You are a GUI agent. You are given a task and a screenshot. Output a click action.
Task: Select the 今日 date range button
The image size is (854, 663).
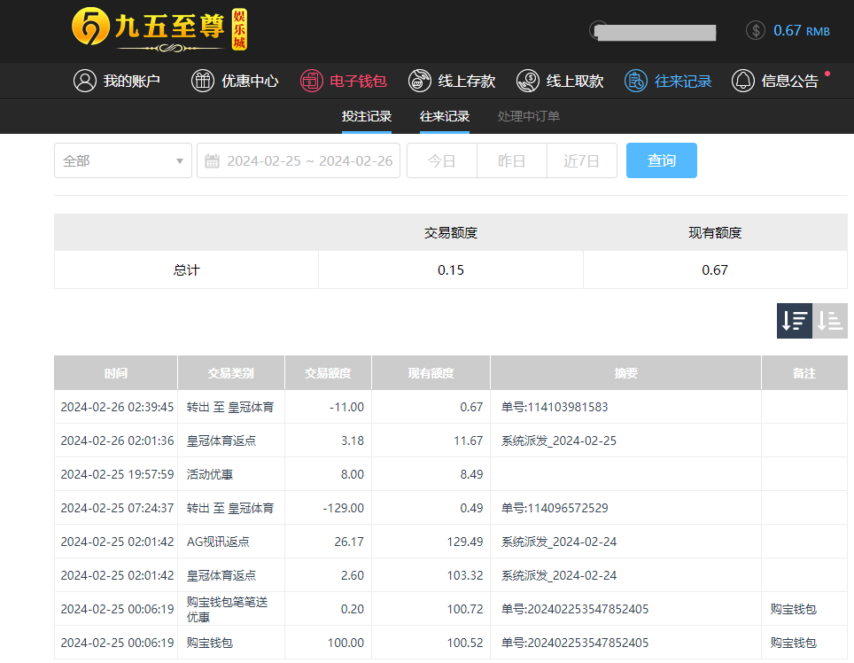click(x=442, y=160)
